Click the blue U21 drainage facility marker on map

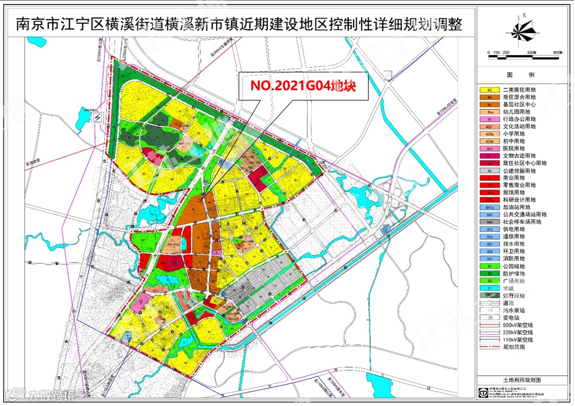[x=385, y=230]
